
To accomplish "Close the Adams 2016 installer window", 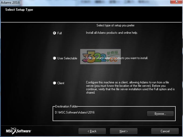I will pyautogui.click(x=176, y=2).
